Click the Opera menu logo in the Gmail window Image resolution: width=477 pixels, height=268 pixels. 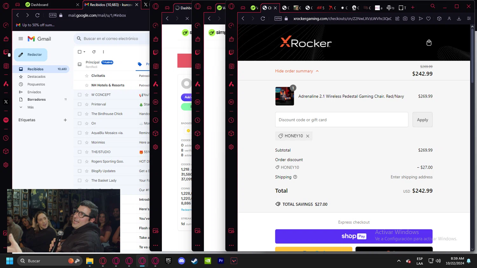tap(6, 6)
